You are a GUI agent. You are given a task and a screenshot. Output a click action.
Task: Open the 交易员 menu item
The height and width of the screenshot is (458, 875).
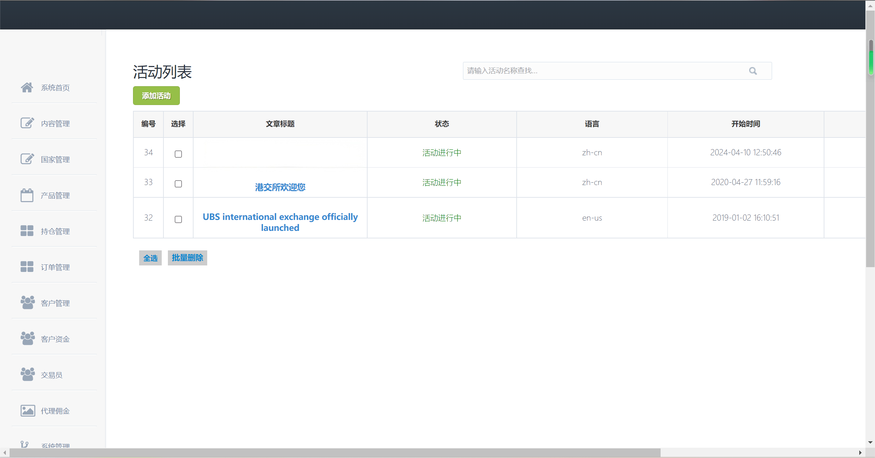point(52,375)
